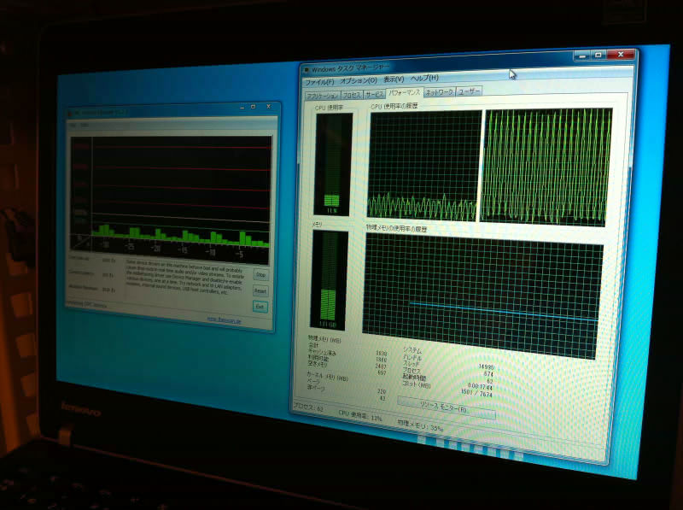Screen dimensions: 683x510
Task: Click the ハンドル label
Action: click(x=412, y=357)
